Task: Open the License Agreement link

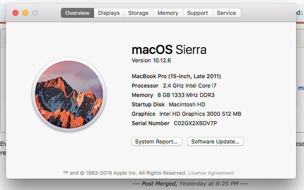Action: [x=211, y=173]
